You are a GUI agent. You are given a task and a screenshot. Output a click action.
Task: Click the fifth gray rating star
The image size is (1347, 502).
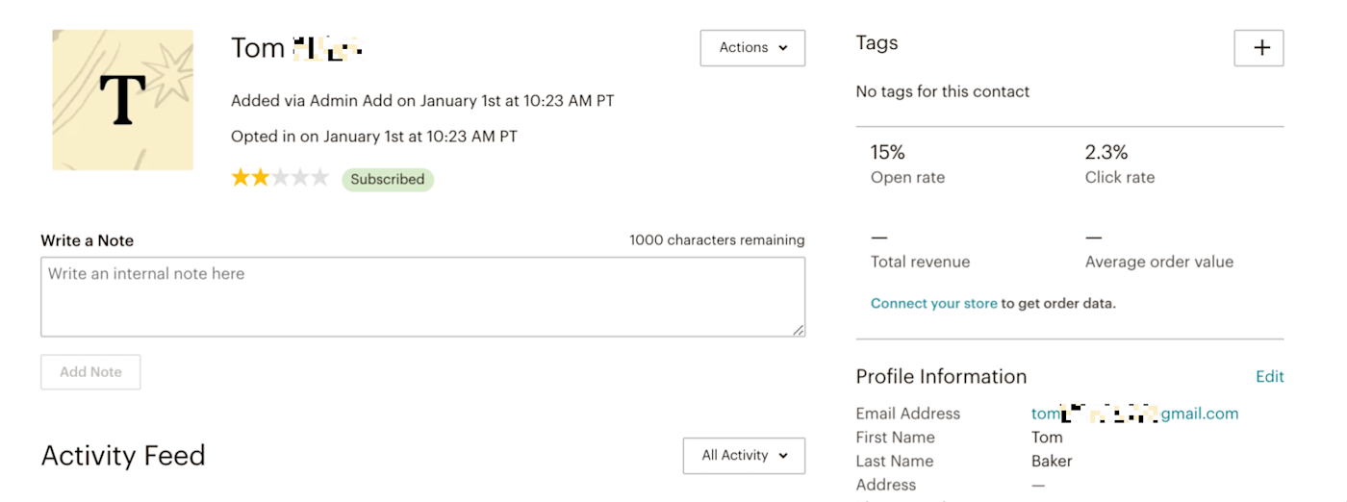320,178
